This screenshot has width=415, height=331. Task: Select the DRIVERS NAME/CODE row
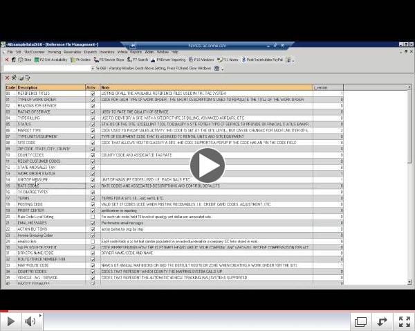pyautogui.click(x=174, y=253)
